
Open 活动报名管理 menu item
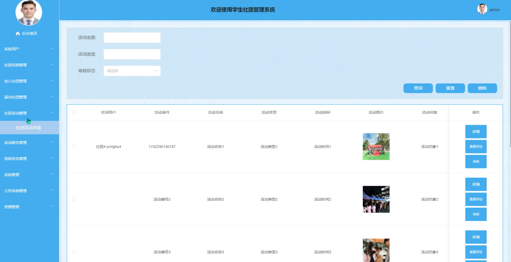coord(30,143)
